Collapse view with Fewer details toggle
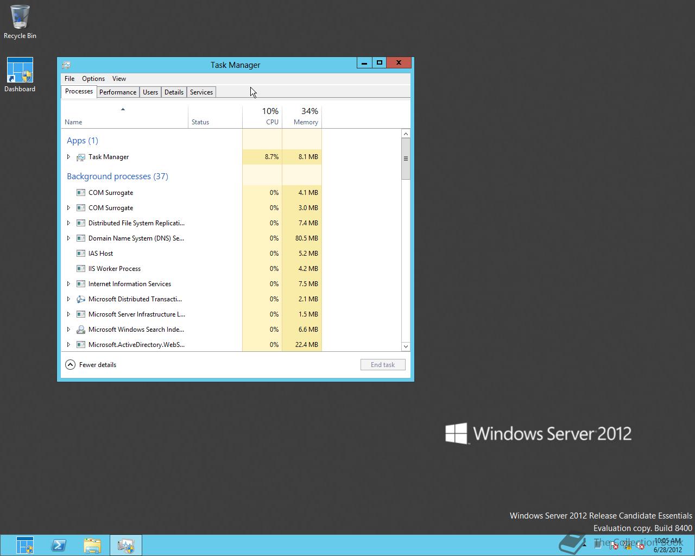The width and height of the screenshot is (695, 556). click(91, 365)
